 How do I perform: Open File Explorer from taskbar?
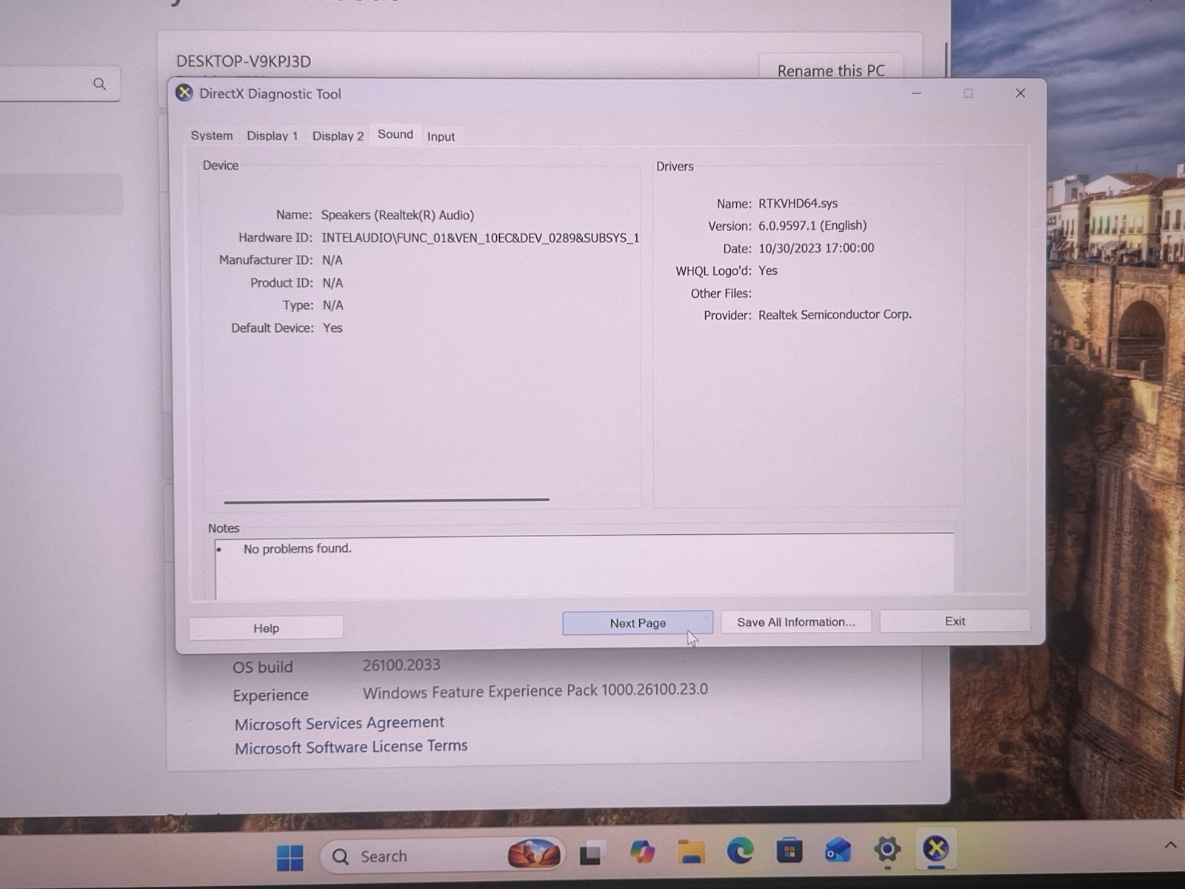pyautogui.click(x=691, y=852)
